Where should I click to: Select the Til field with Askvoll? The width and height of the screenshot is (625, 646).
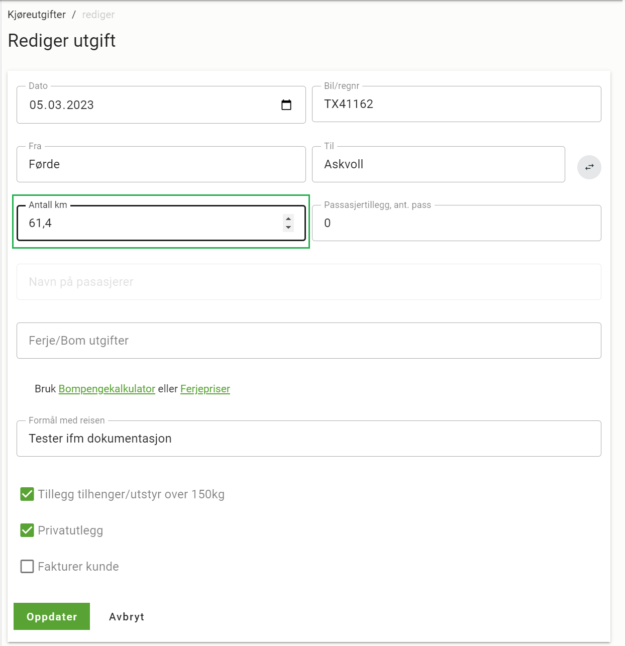[438, 164]
